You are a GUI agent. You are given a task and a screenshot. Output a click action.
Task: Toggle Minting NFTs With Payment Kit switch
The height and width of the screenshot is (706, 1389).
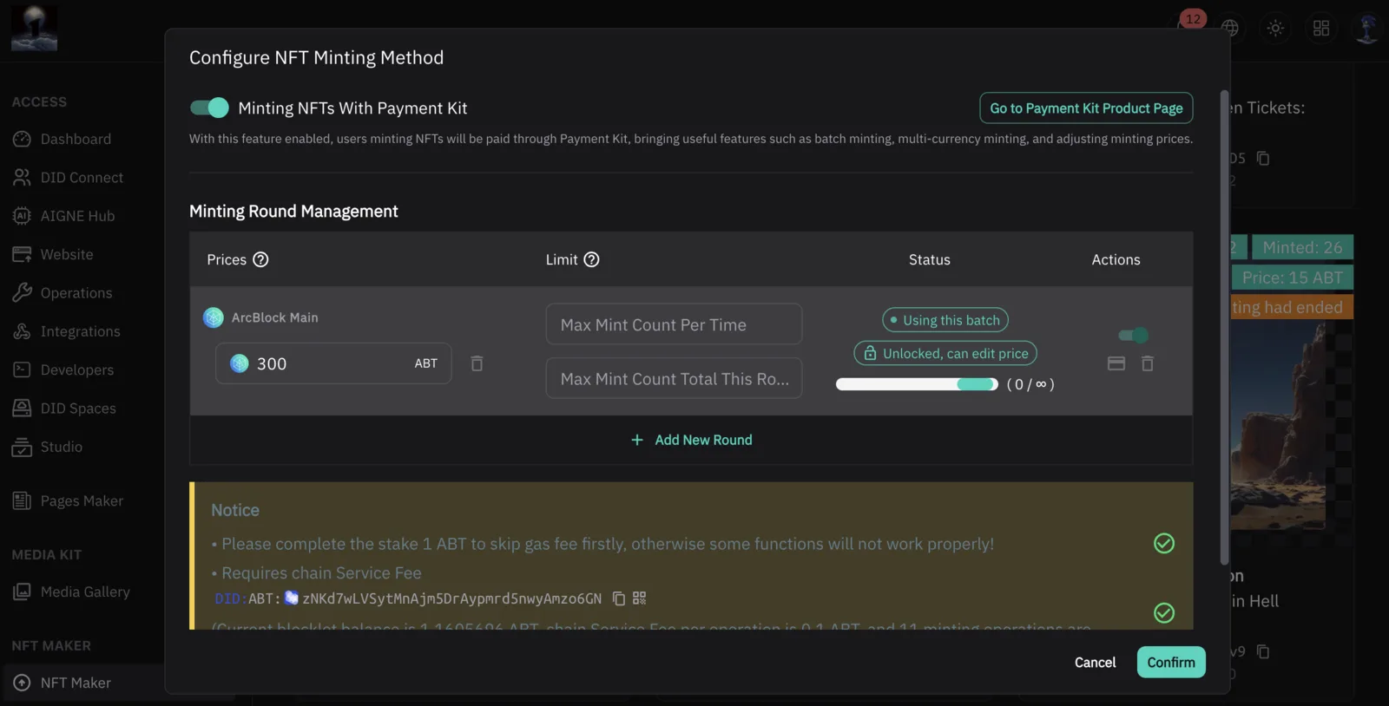[x=209, y=108]
